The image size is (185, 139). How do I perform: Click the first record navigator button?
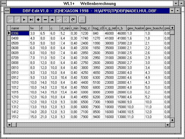click(10, 20)
